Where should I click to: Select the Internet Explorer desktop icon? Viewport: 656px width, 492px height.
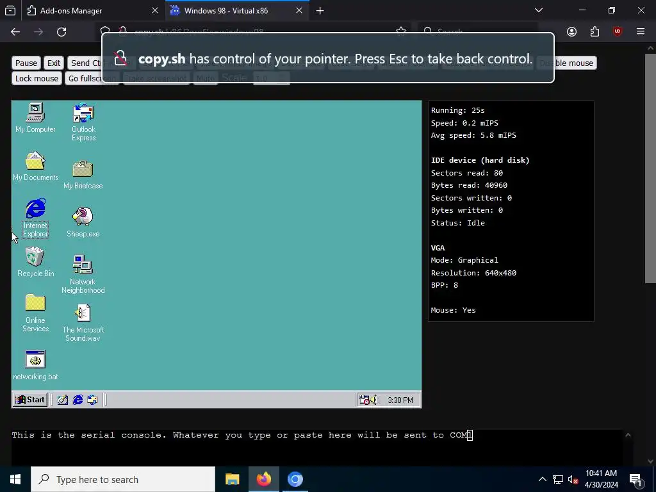36,218
